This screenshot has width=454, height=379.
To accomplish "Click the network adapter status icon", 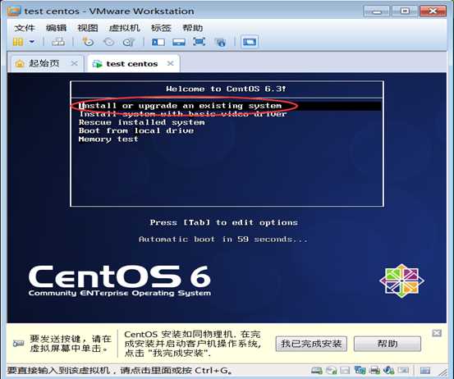I will tap(360, 370).
